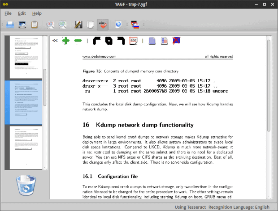Click the '16.1 Configuration file' heading

pos(110,177)
